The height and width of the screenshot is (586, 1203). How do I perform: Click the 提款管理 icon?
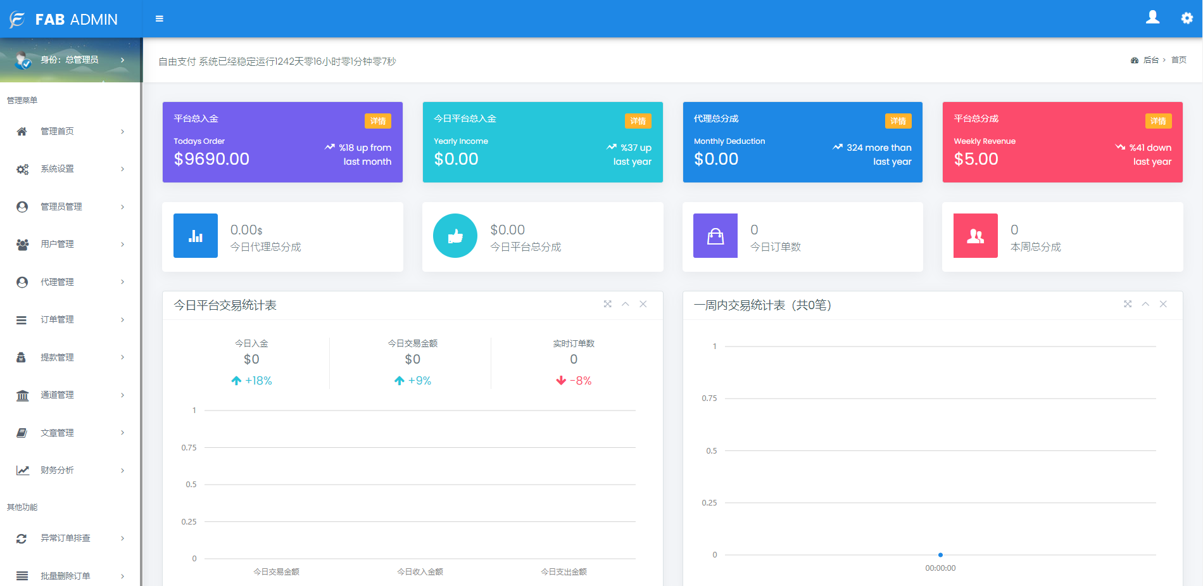(21, 357)
